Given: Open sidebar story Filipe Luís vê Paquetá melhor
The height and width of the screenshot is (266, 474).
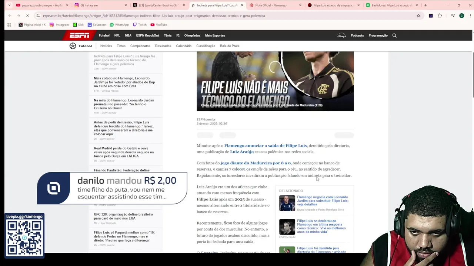Looking at the screenshot, I should (124, 236).
